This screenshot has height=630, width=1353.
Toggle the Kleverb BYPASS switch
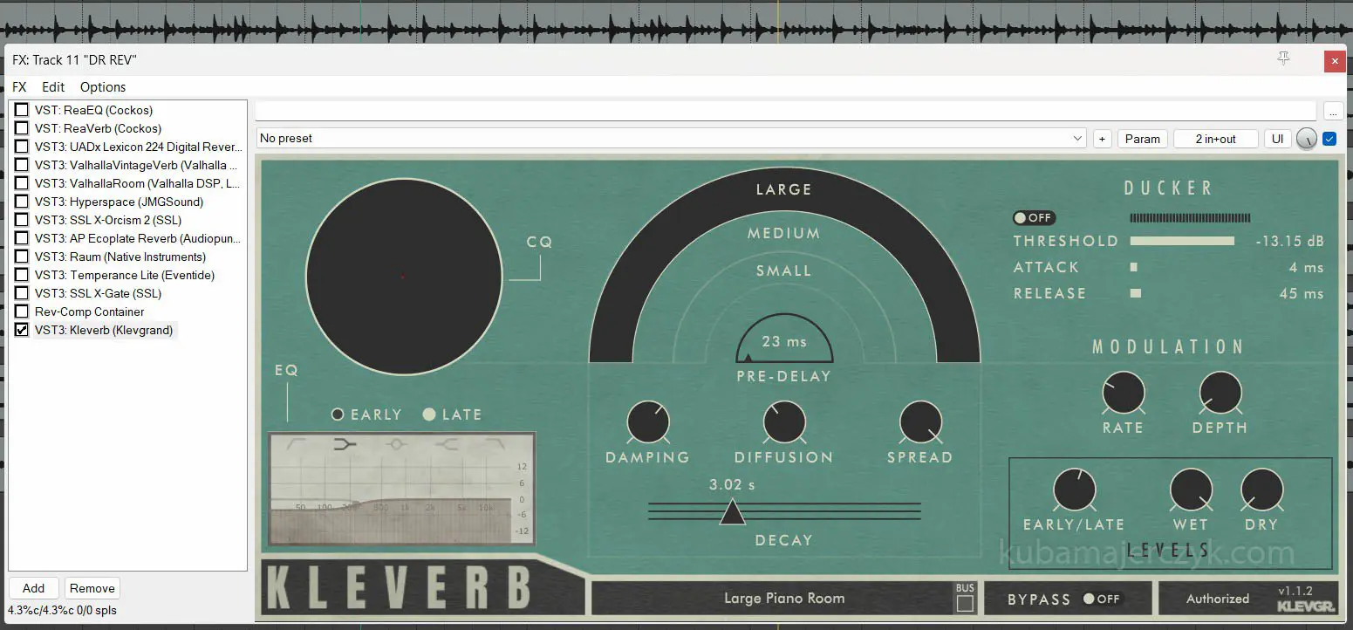point(1101,599)
